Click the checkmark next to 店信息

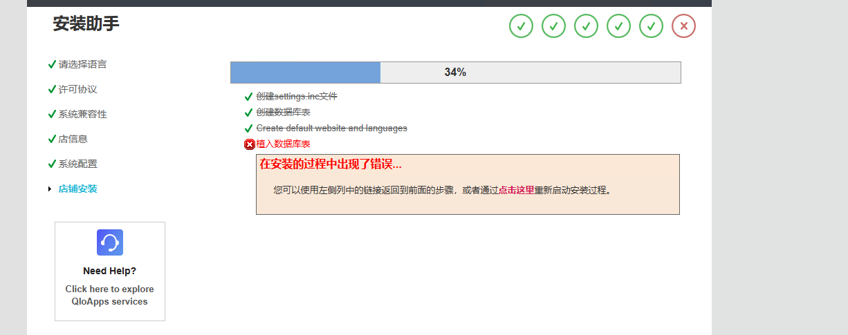[x=52, y=139]
